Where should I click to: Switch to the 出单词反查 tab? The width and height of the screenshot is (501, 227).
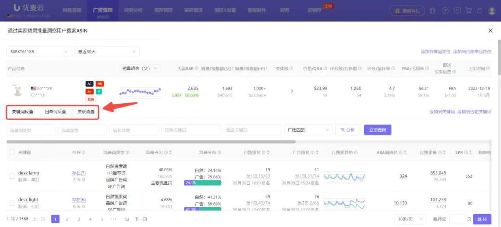coord(55,112)
